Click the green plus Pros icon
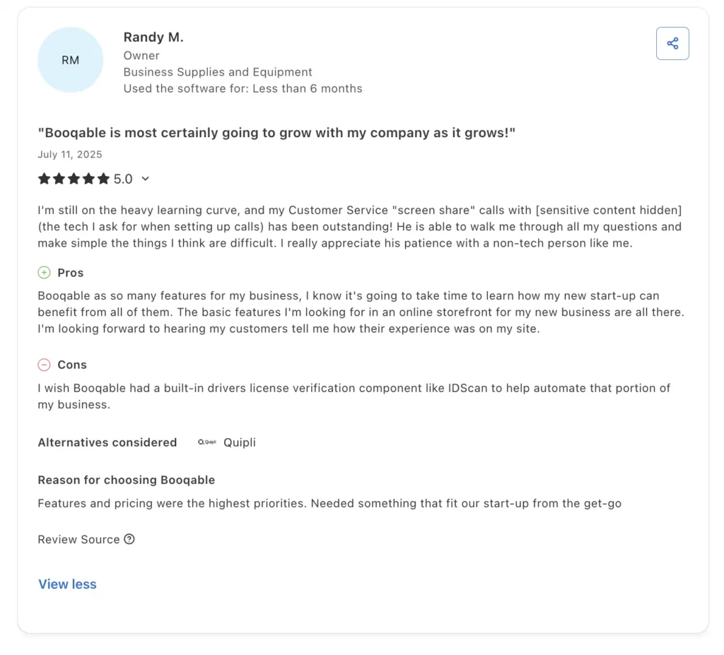724x655 pixels. point(44,273)
